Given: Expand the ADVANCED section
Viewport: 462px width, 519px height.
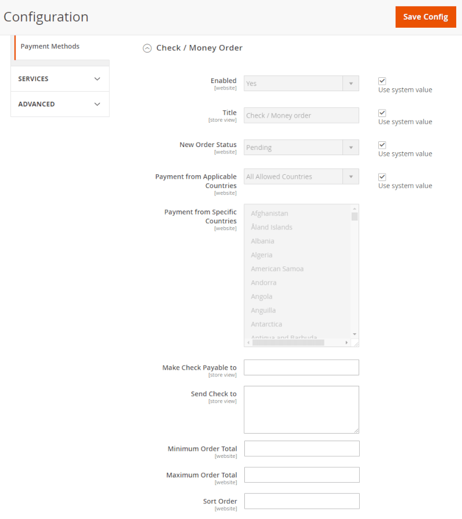Looking at the screenshot, I should [x=59, y=104].
